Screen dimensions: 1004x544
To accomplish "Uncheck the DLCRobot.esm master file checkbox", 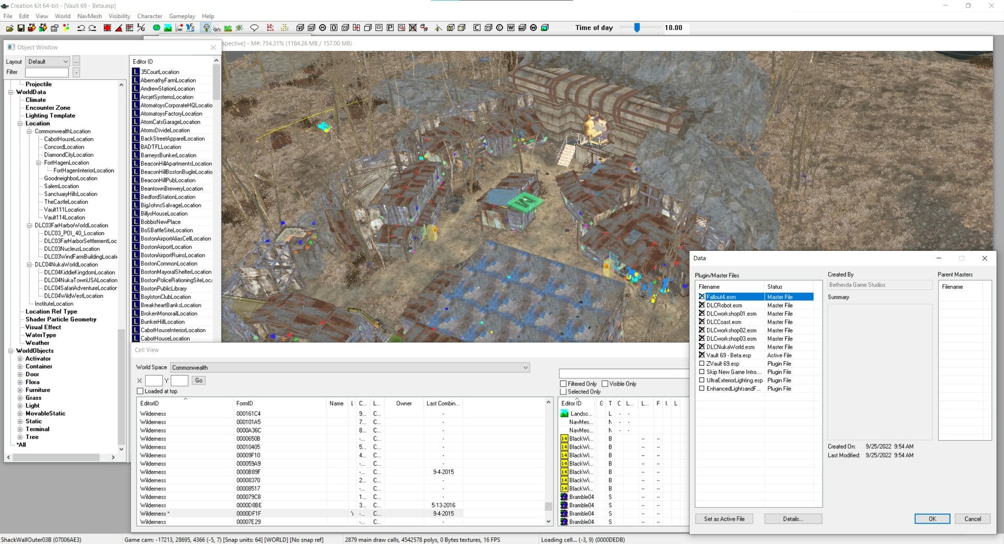I will point(702,305).
